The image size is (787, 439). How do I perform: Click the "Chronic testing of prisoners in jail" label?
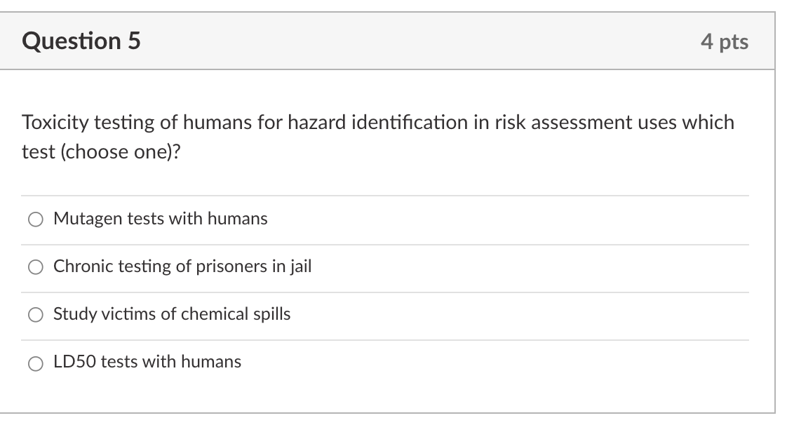click(x=182, y=266)
